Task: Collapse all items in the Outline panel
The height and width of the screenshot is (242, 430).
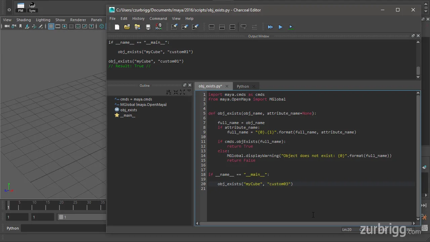Action: click(x=176, y=92)
